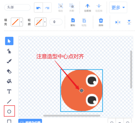Screen dimensions: 137x123
Task: Delete selection with 删除
Action: click(x=101, y=22)
